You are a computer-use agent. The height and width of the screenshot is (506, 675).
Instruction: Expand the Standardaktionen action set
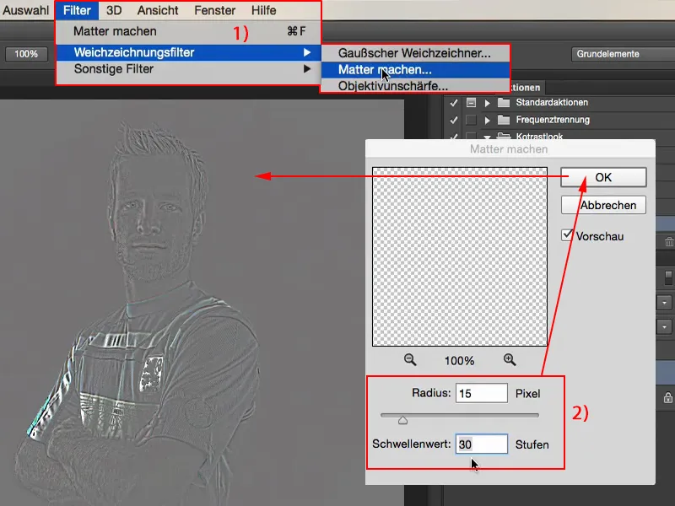(x=488, y=103)
